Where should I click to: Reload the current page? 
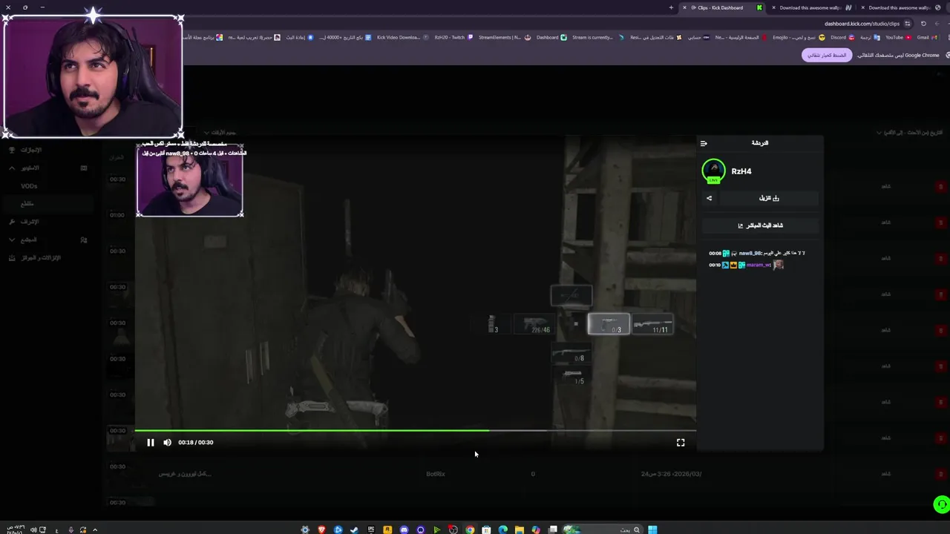923,23
